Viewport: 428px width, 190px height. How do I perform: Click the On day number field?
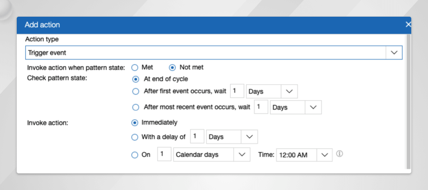(x=164, y=155)
